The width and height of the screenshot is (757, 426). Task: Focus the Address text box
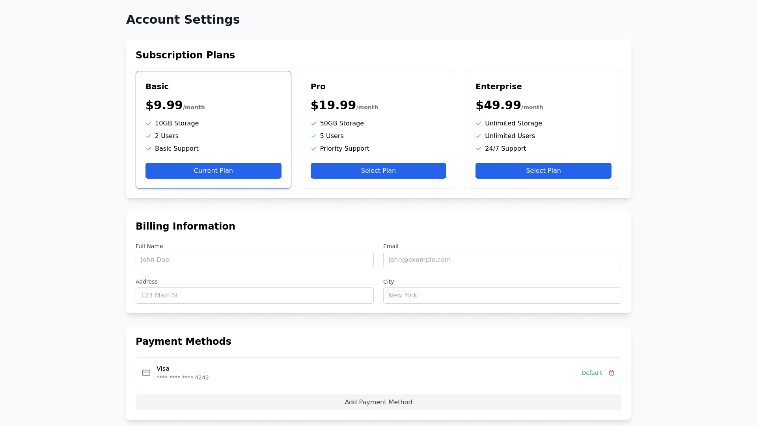[x=254, y=295]
